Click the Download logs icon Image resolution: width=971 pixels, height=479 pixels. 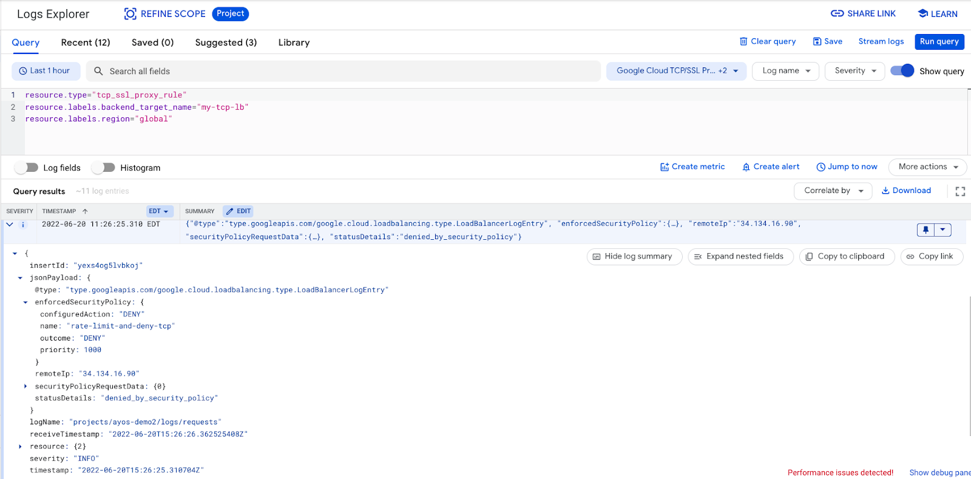click(x=886, y=191)
